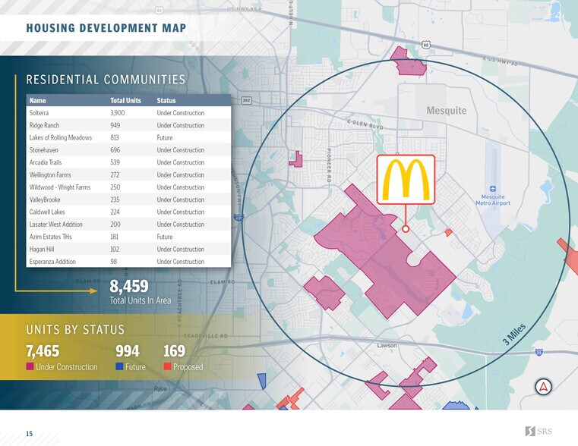Select the Esperanza Addition row name
This screenshot has width=578, height=446.
point(52,262)
